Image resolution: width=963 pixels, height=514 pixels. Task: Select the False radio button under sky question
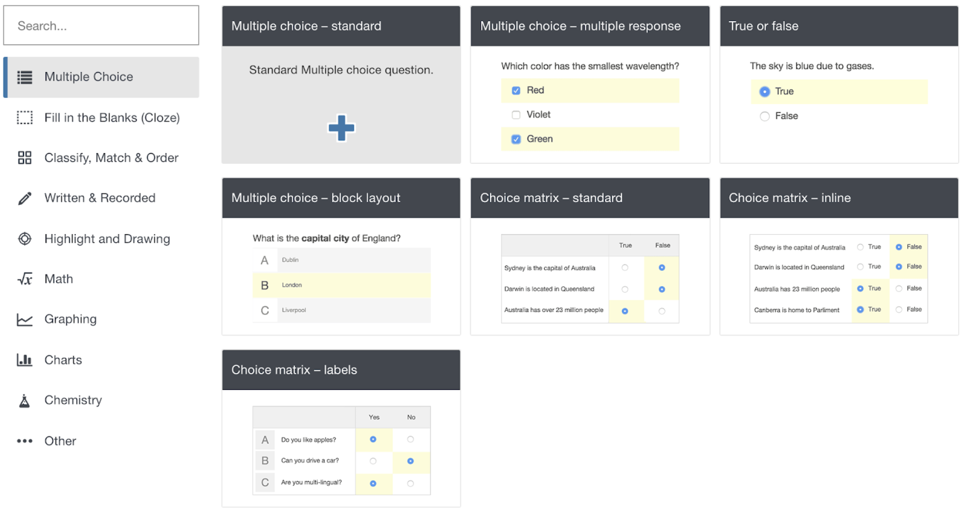coord(764,117)
